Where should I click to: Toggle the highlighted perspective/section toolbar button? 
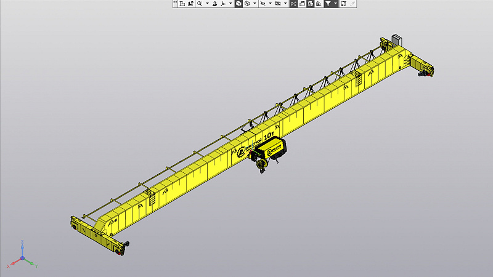point(293,4)
